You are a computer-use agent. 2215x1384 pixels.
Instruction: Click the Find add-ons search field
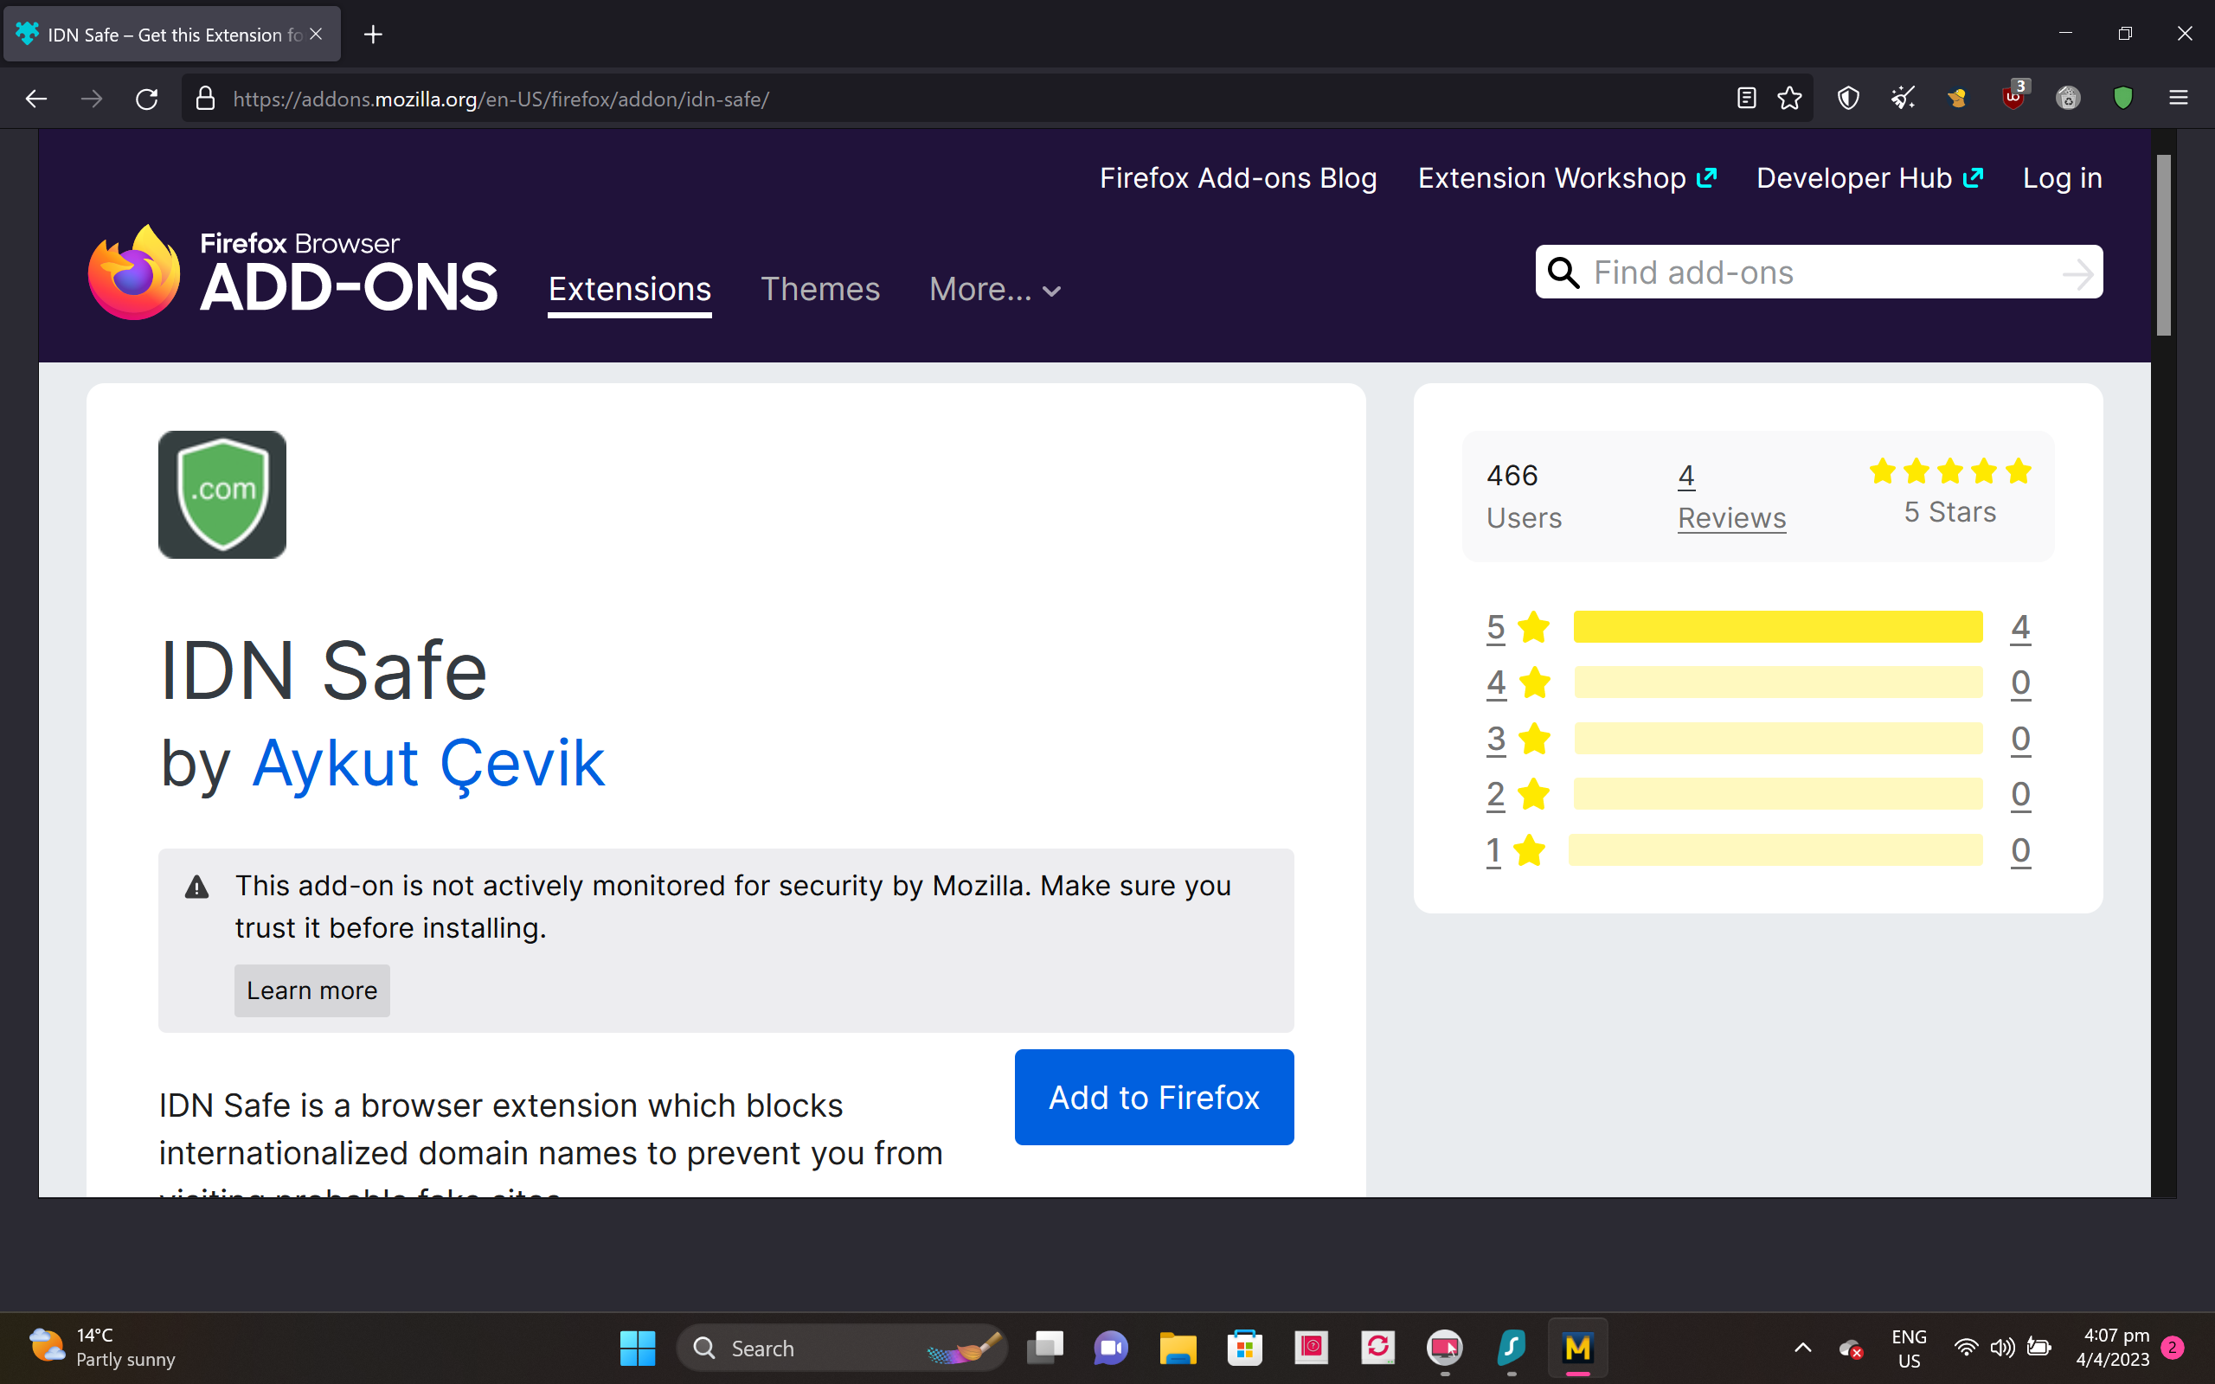tap(1821, 272)
